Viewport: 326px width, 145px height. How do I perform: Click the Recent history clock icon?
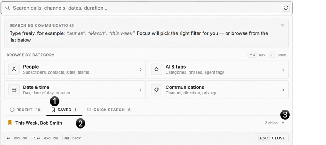tap(12, 110)
